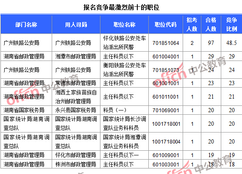Screen dimensions: 242x174
Task: Select cell 怀化铁路公安处车站派出所民警
Action: coord(125,42)
